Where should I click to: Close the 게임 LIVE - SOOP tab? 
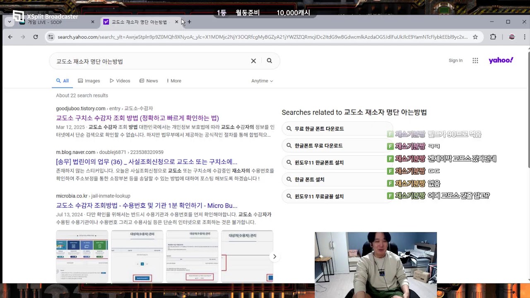pyautogui.click(x=92, y=22)
